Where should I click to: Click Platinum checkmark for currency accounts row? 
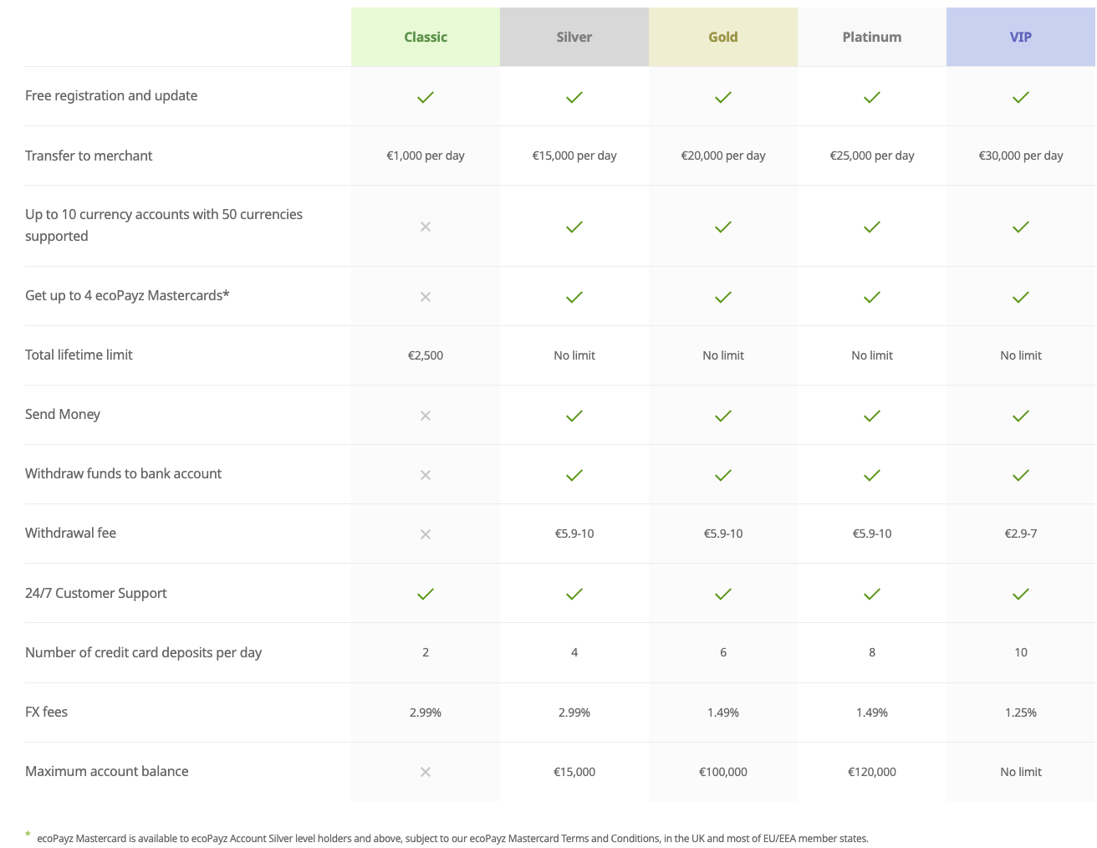point(872,227)
